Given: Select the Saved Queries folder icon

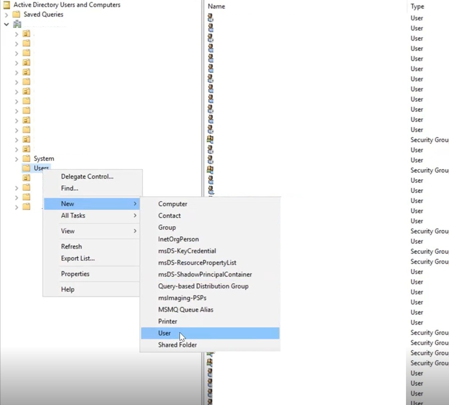Looking at the screenshot, I should (x=17, y=14).
